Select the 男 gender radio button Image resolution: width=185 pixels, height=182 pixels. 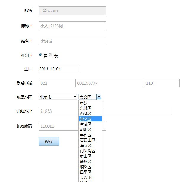point(40,55)
